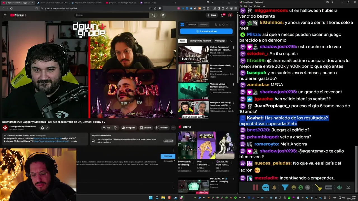Focus the YouTube Buscar search field
The height and width of the screenshot is (201, 358).
(x=112, y=15)
